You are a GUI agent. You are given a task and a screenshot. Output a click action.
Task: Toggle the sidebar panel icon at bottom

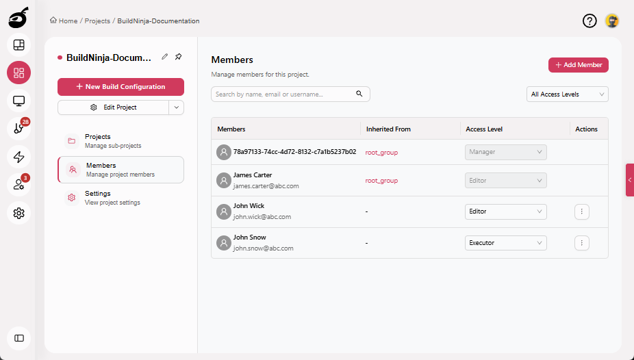[18, 338]
